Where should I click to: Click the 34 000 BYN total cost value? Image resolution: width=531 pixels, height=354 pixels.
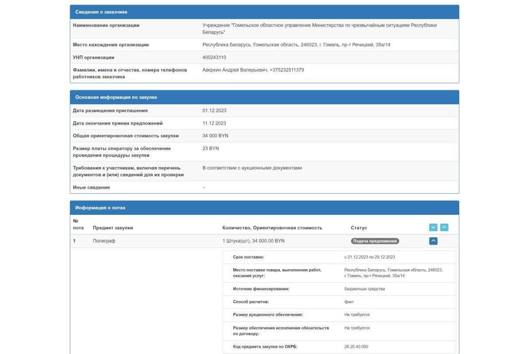215,136
